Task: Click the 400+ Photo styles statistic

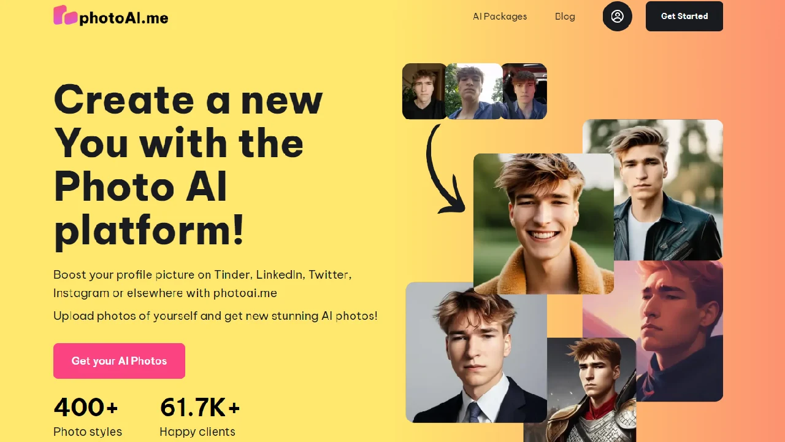Action: pyautogui.click(x=88, y=417)
